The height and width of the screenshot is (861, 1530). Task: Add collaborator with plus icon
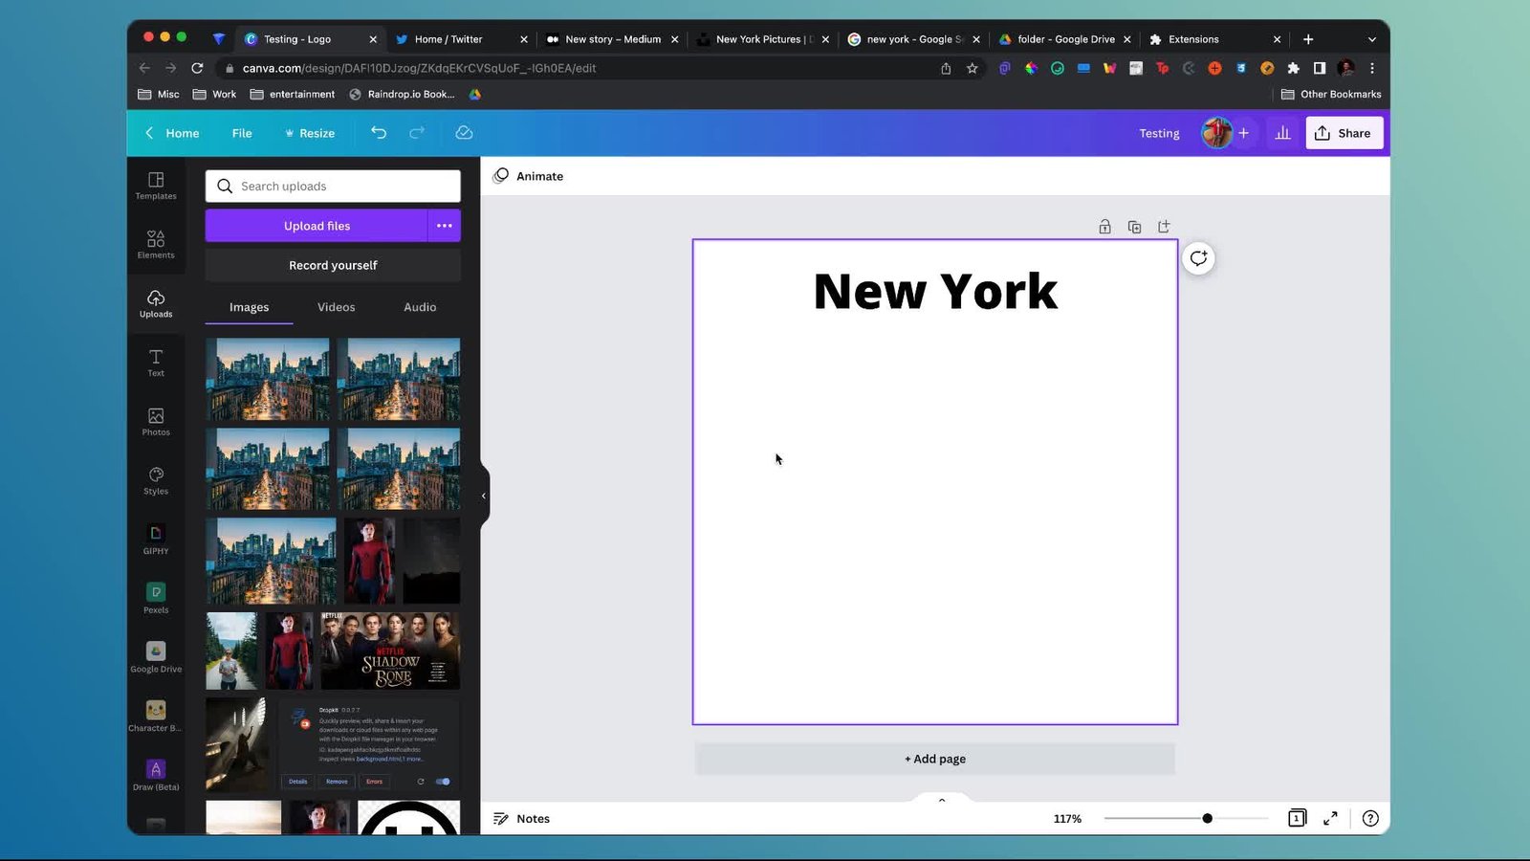[1243, 133]
